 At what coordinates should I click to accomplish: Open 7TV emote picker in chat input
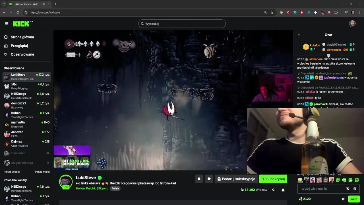click(348, 189)
